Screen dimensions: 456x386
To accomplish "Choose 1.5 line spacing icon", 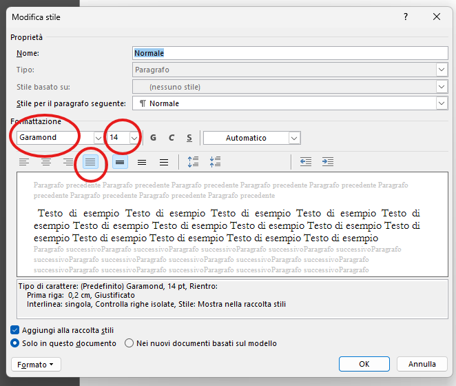I will (x=142, y=162).
